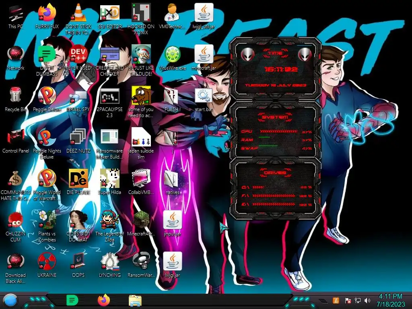Select the OOPS DID I DO THAT portrait icon
This screenshot has width=412, height=309.
click(x=78, y=227)
